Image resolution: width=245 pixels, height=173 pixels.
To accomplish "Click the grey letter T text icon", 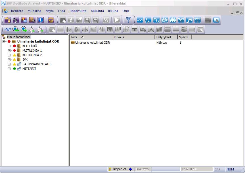I will pos(135,29).
